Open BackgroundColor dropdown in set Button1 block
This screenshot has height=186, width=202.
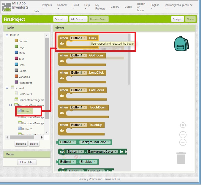coord(102,152)
